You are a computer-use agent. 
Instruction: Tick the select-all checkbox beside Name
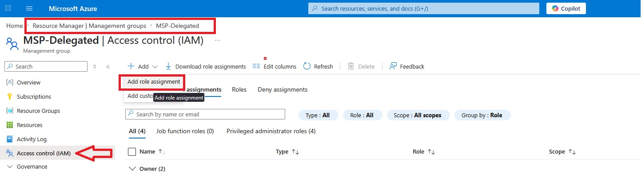pos(132,152)
